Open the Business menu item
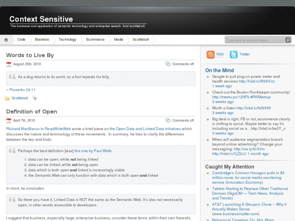Image resolution: width=295 pixels, height=221 pixels. click(x=42, y=39)
